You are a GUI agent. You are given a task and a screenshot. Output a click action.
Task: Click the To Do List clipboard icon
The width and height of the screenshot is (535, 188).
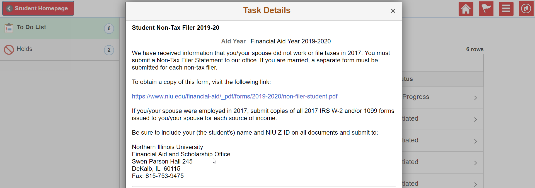pyautogui.click(x=9, y=28)
